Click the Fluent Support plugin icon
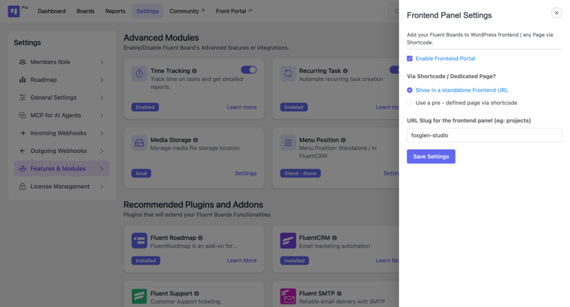570x307 pixels. (139, 296)
